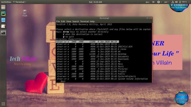191x107 pixels.
Task: Select the Downloads directory row
Action: (93, 59)
